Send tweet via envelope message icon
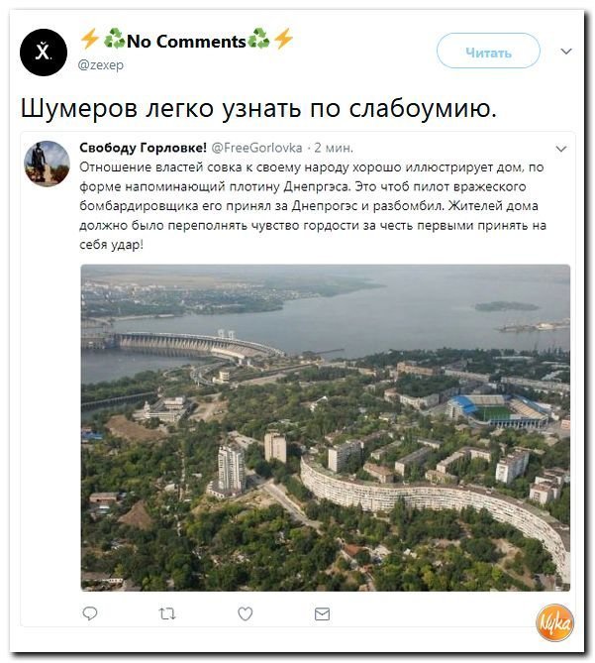595x663 pixels. (322, 613)
